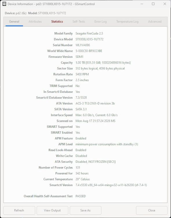
Task: Click the PASSED health assessment result
Action: [81, 196]
